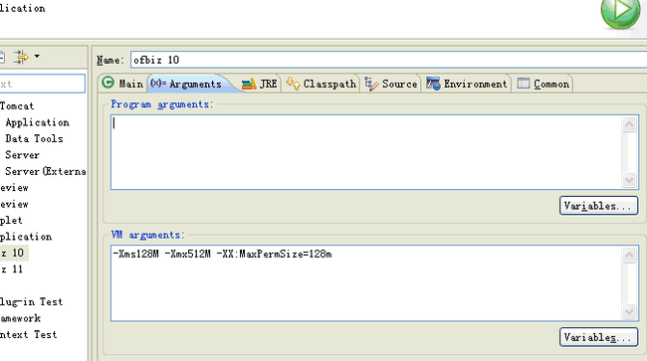
Task: Select the Common tab
Action: coord(543,84)
